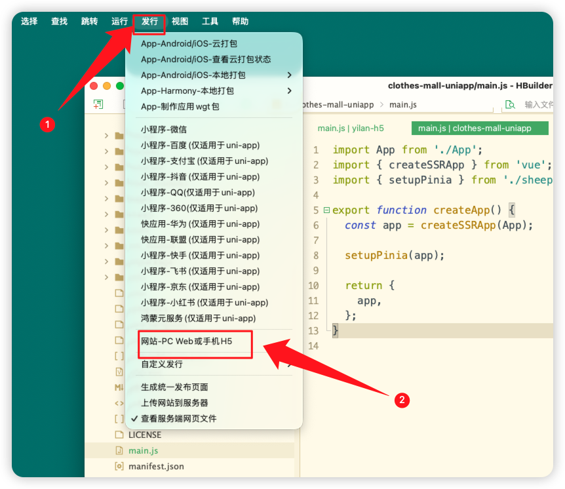
Task: Open the 选择 menu
Action: point(29,22)
